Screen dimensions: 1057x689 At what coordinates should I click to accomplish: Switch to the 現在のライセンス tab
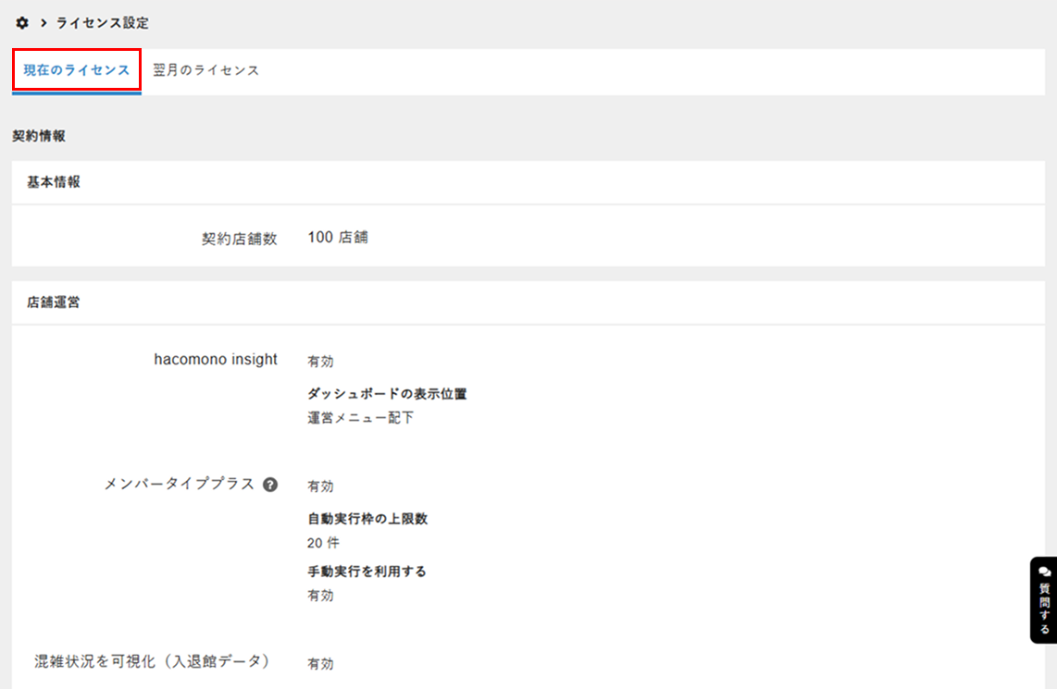click(76, 70)
